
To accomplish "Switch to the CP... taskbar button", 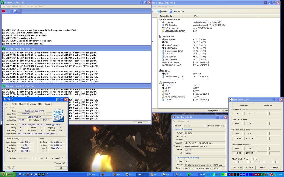I will 142,175.
